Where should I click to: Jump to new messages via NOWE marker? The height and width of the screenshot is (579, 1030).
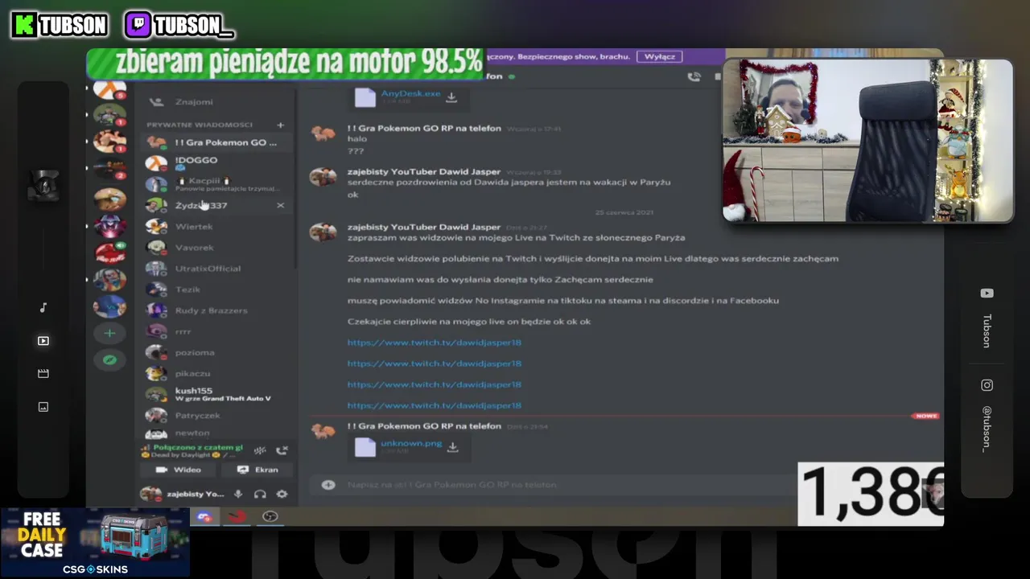pos(925,416)
